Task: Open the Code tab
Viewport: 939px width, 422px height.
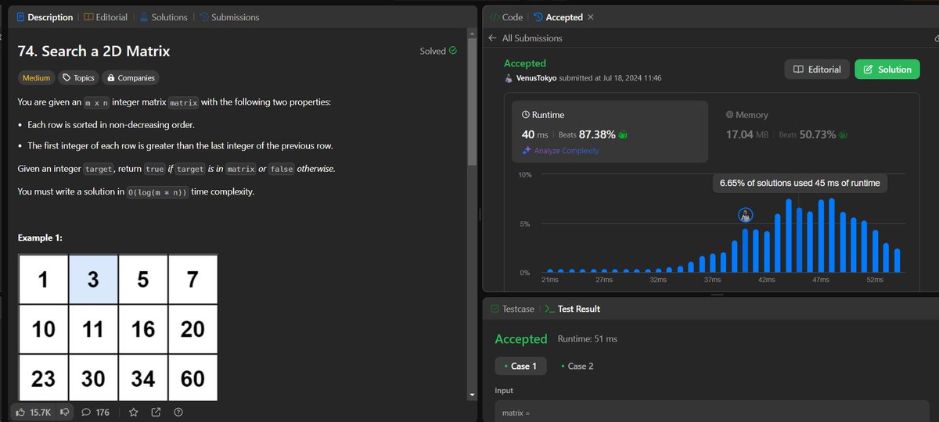Action: click(506, 16)
